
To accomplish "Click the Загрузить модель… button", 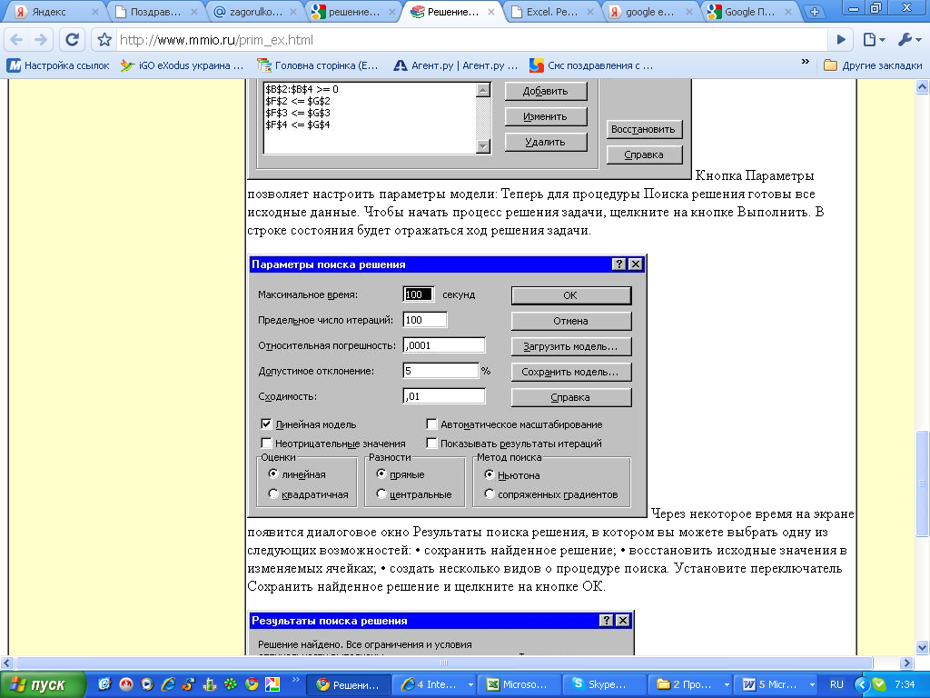I will pyautogui.click(x=570, y=346).
